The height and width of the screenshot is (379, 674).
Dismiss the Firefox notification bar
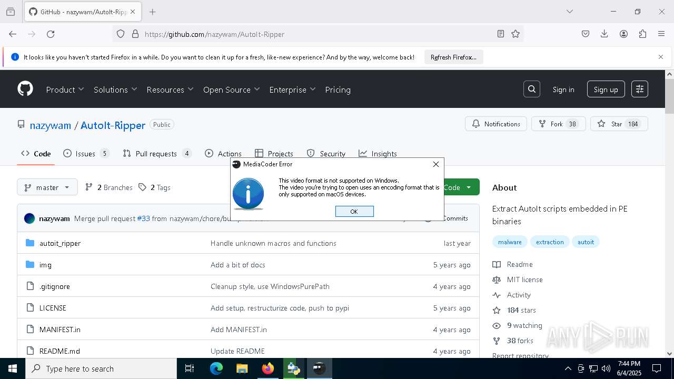point(661,57)
